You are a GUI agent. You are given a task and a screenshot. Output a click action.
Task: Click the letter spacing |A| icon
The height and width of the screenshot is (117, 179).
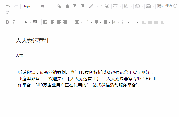[114, 22]
